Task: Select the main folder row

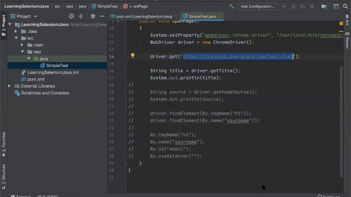Action: pyautogui.click(x=57, y=45)
